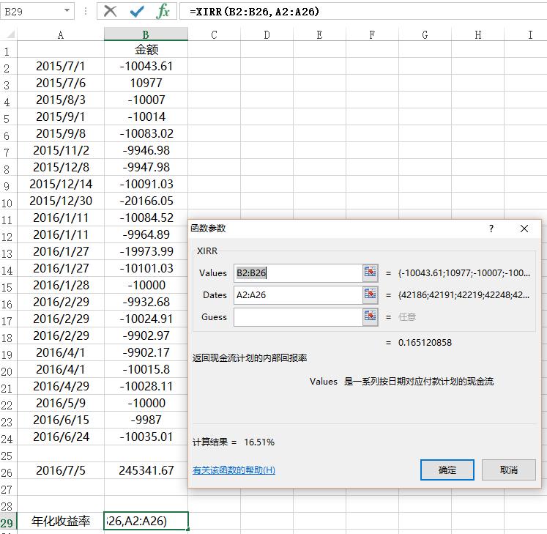Select column D header

267,34
